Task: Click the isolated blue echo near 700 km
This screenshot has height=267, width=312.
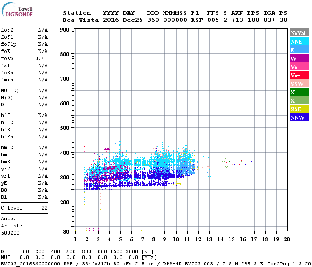Action: pos(111,76)
